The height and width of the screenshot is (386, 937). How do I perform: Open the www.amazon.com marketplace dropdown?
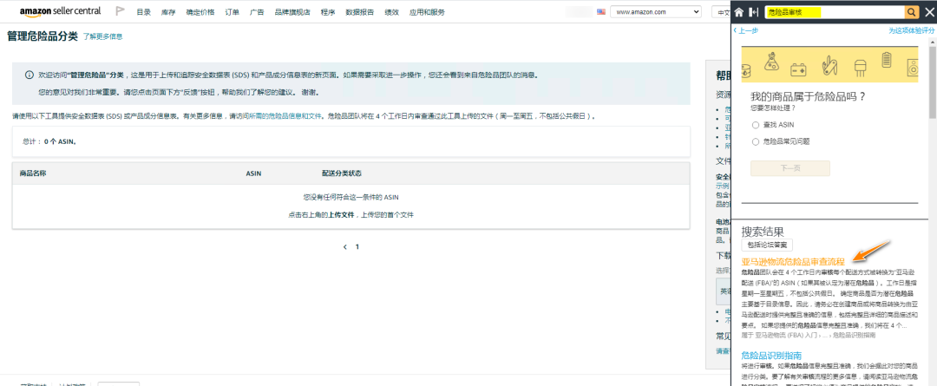656,12
